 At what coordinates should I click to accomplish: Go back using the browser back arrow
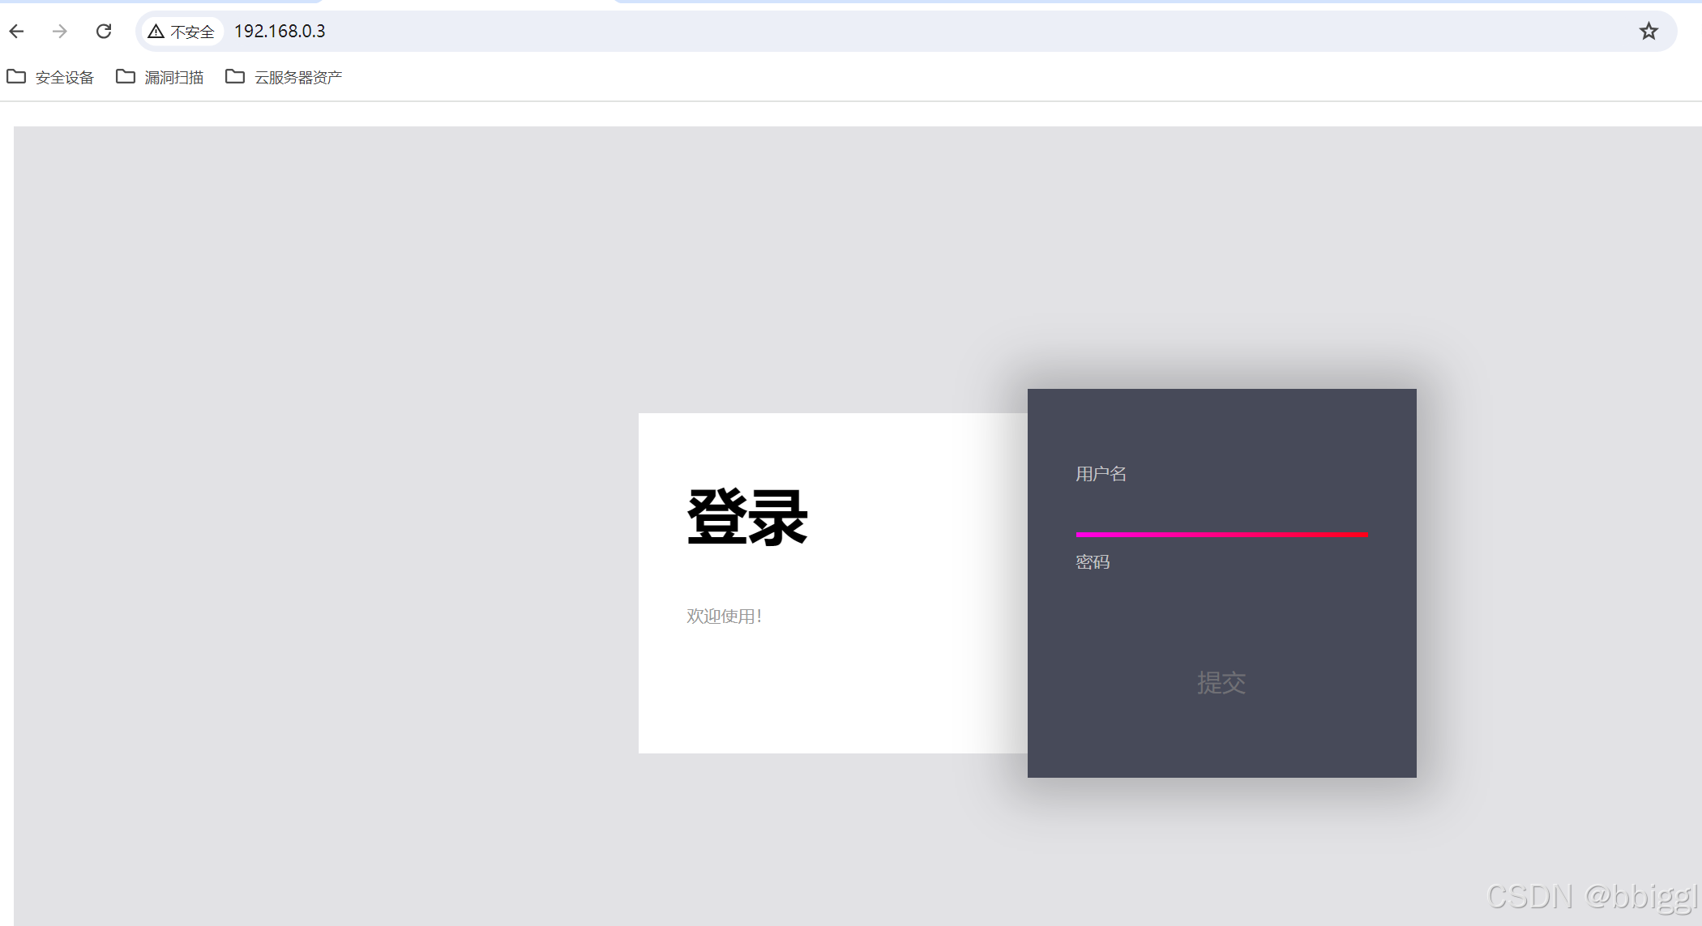coord(17,32)
